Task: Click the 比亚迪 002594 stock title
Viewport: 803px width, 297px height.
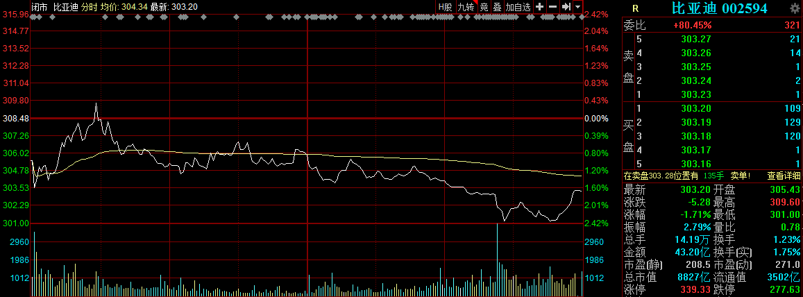Action: (720, 8)
